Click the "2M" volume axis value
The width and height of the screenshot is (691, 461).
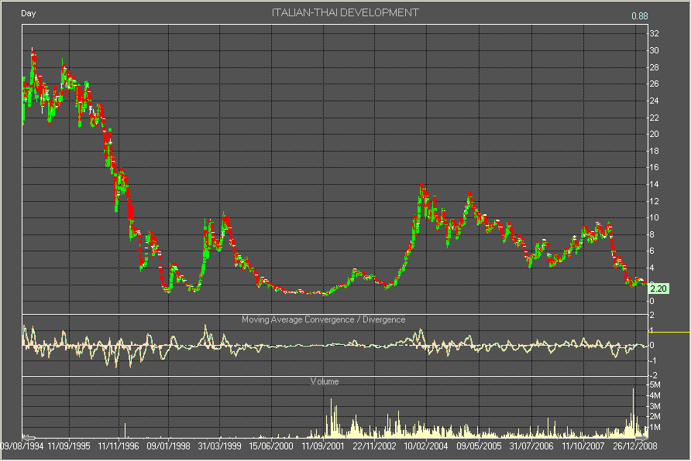[655, 417]
